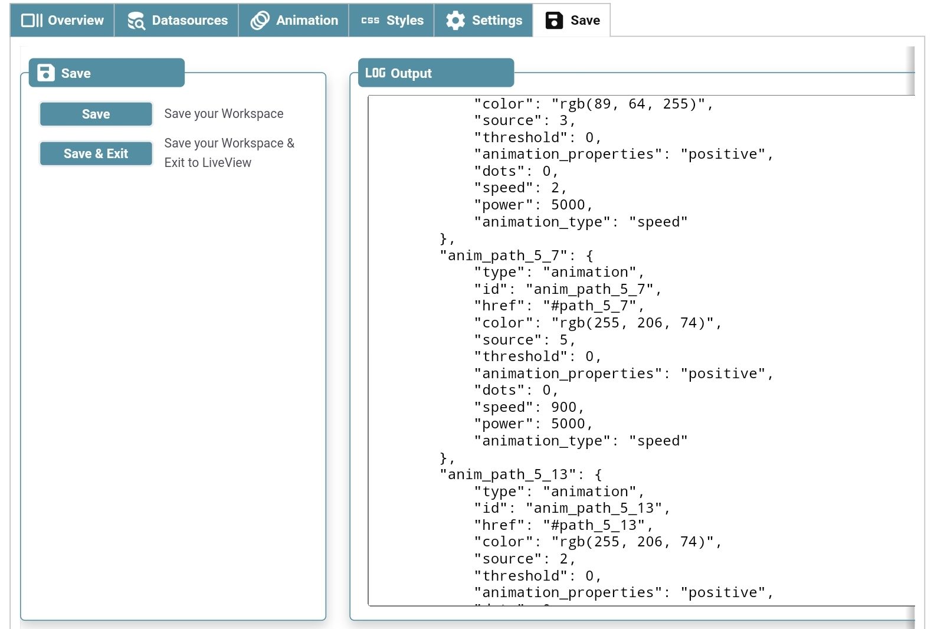Viewport: 944px width, 629px height.
Task: Click the "href": "#path_5_13" log line
Action: pos(563,525)
